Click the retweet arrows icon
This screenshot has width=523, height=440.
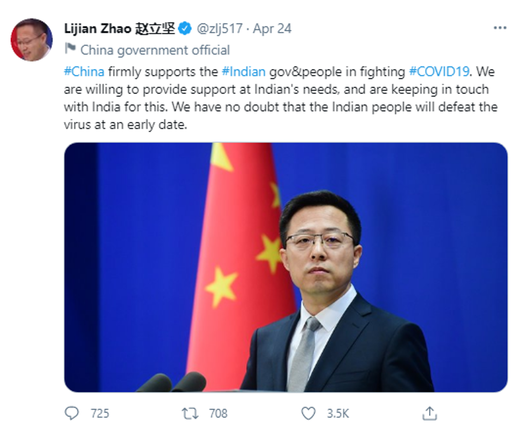pos(190,414)
